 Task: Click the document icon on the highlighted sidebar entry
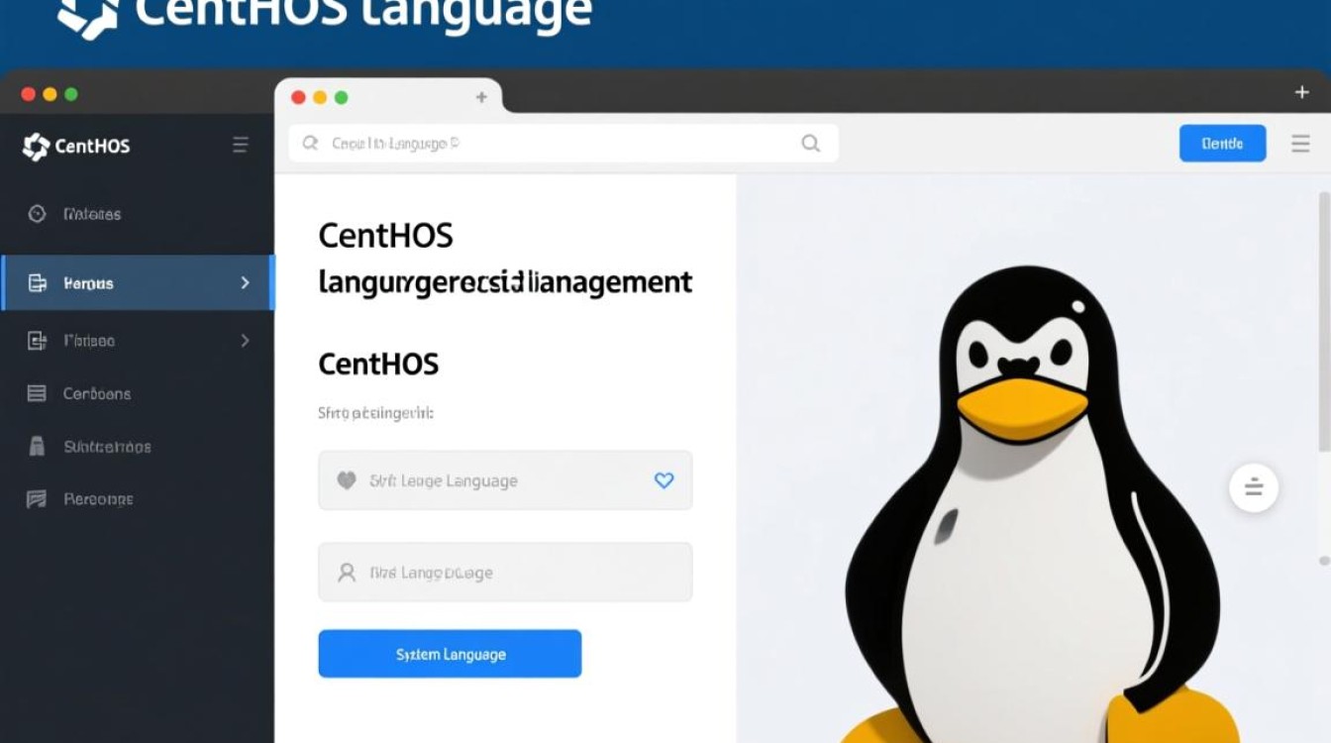click(38, 283)
